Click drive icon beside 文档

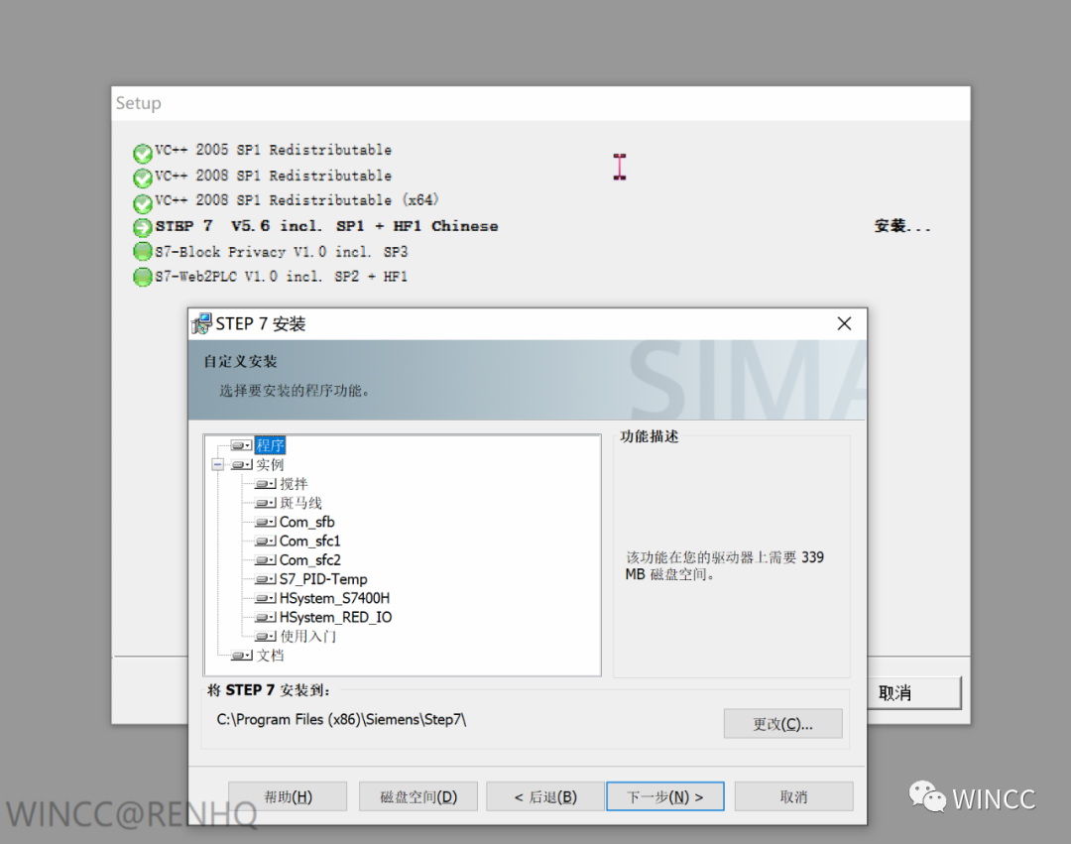(241, 657)
